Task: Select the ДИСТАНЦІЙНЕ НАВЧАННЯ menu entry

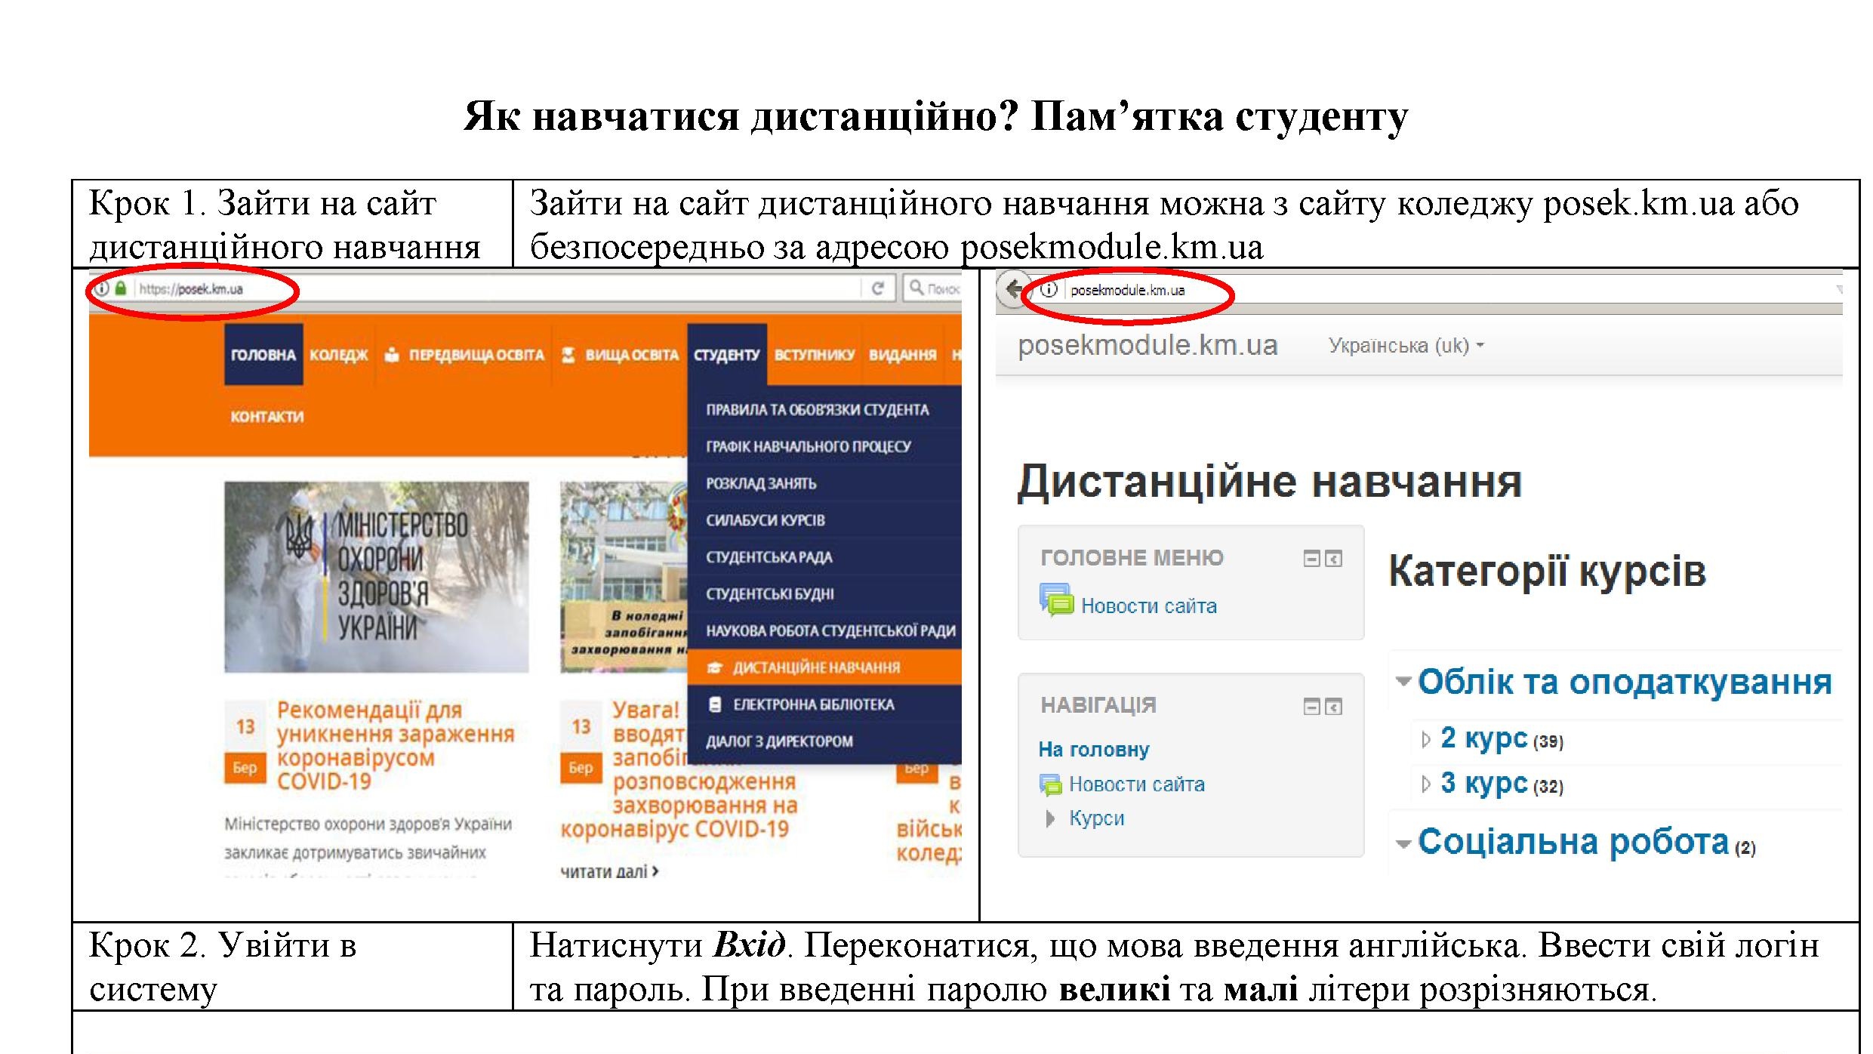Action: click(x=816, y=667)
